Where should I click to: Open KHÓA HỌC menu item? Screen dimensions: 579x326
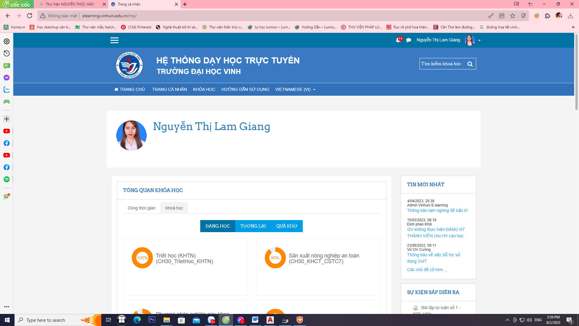[x=204, y=89]
